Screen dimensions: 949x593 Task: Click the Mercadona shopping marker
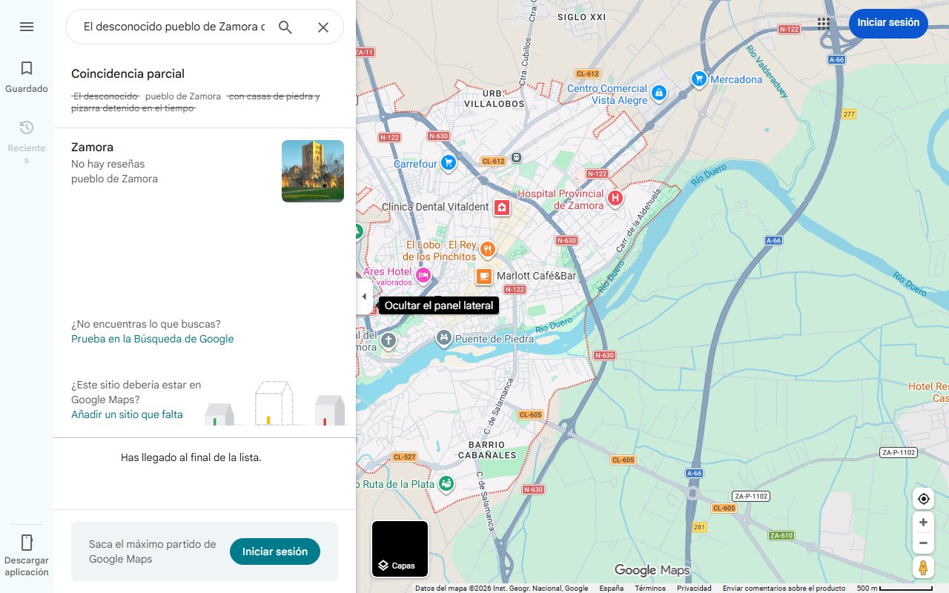(x=698, y=79)
